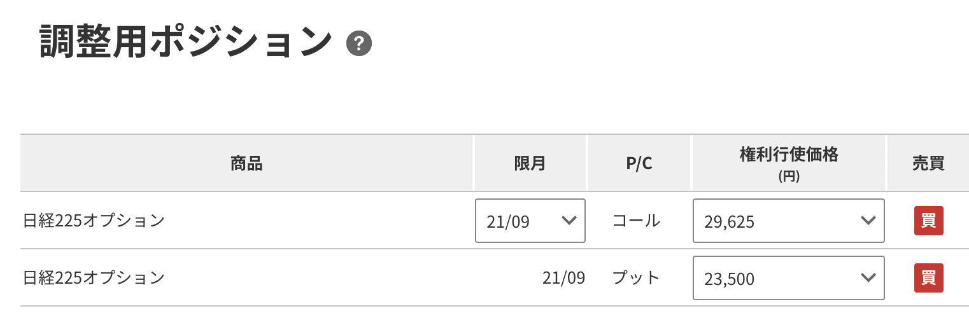The height and width of the screenshot is (332, 969).
Task: Click the 売買 column header
Action: point(928,163)
